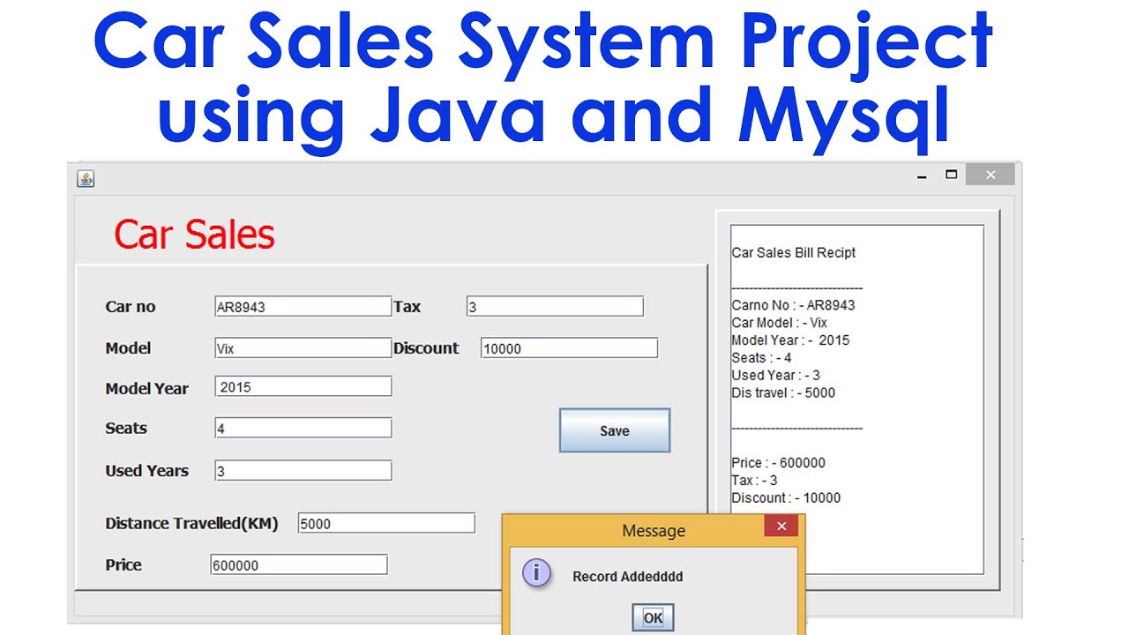
Task: Focus the Model Year field showing 2015
Action: point(303,386)
